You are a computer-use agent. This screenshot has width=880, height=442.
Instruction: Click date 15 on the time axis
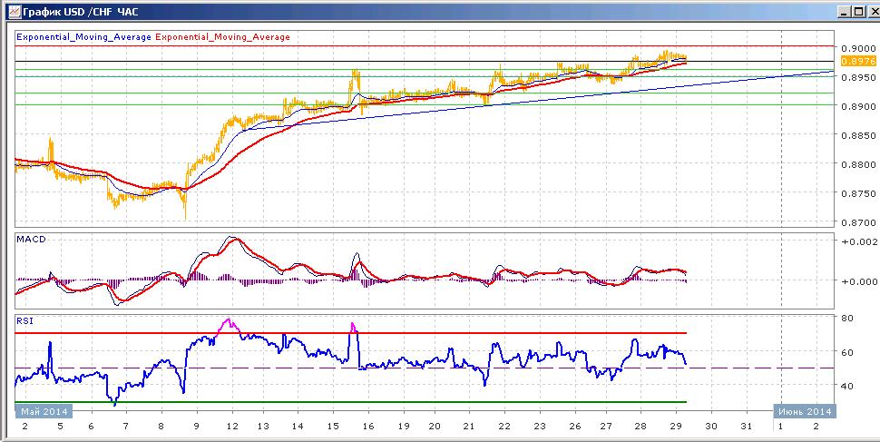(333, 427)
